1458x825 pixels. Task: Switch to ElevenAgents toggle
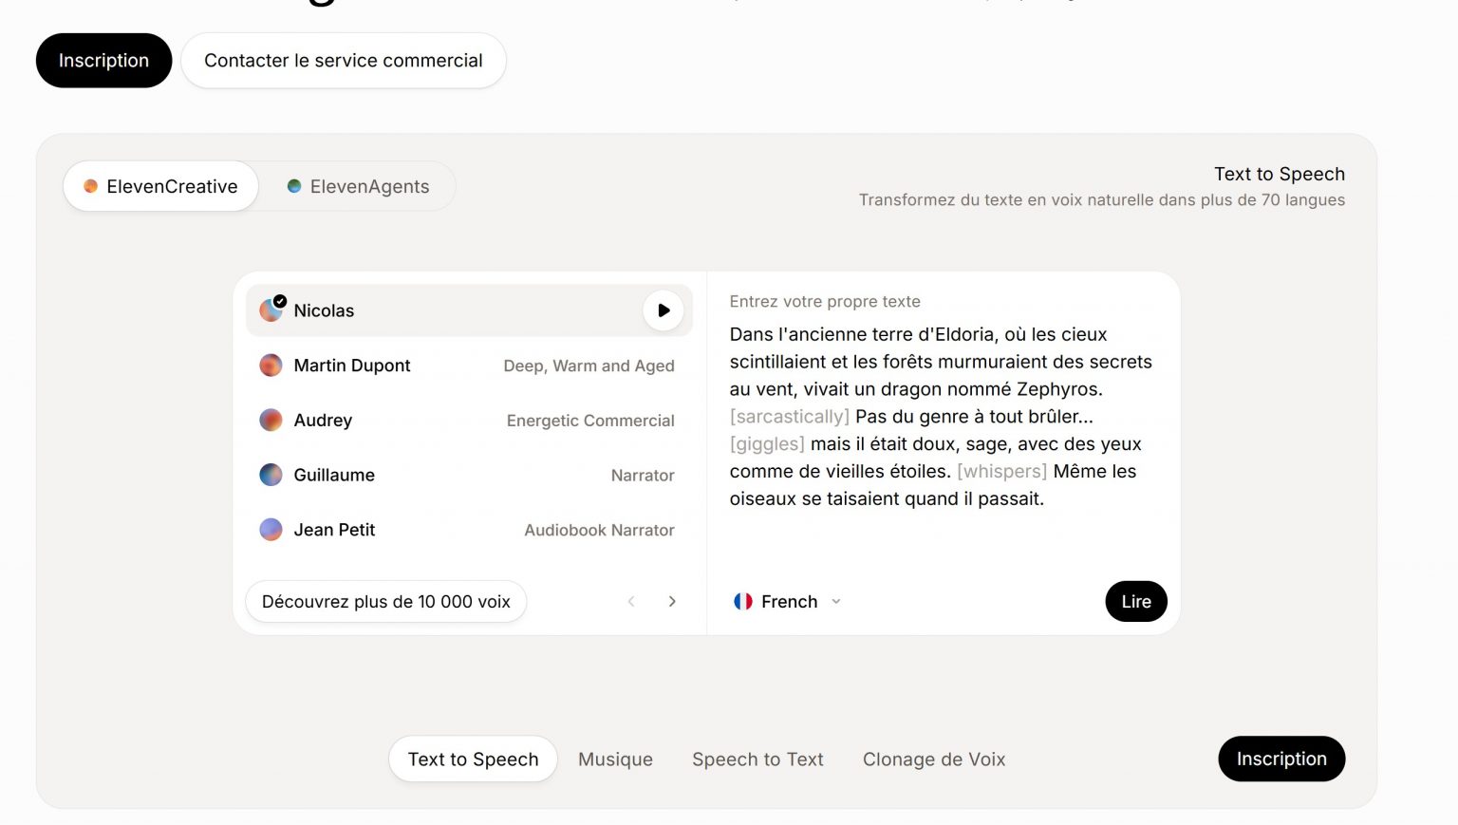click(359, 187)
